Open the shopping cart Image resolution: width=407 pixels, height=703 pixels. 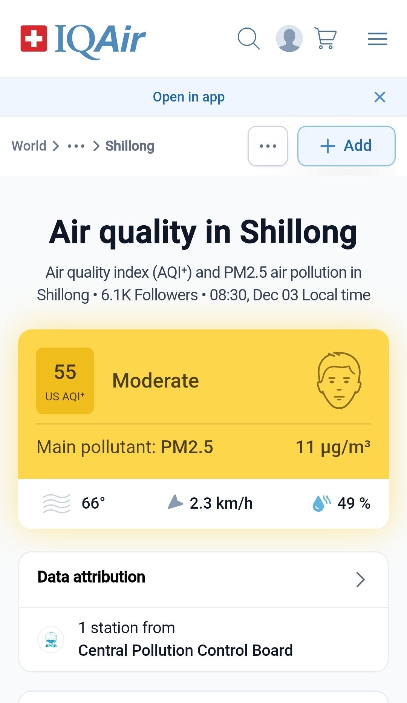pyautogui.click(x=326, y=38)
